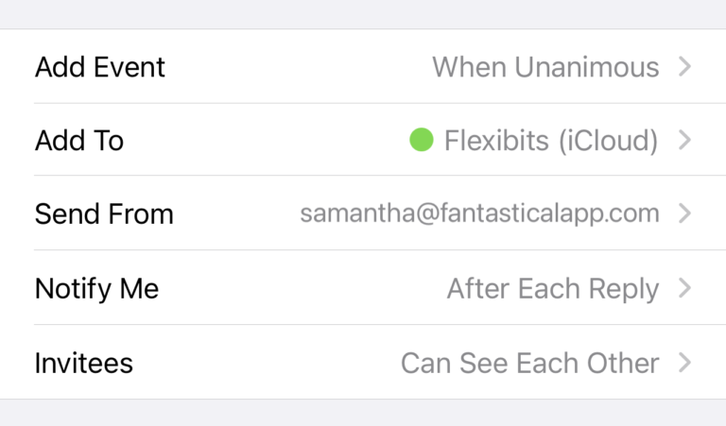
Task: Tap the Send From label
Action: tap(104, 213)
